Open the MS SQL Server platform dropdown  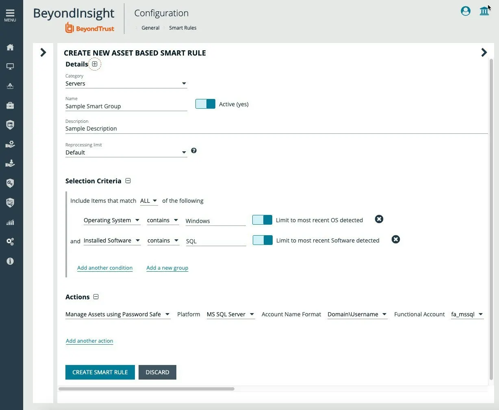(231, 314)
